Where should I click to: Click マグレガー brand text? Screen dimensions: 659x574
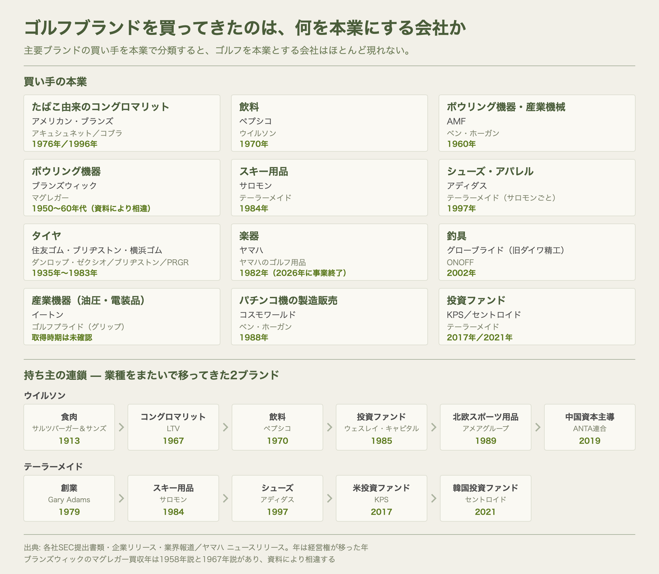[x=50, y=198]
